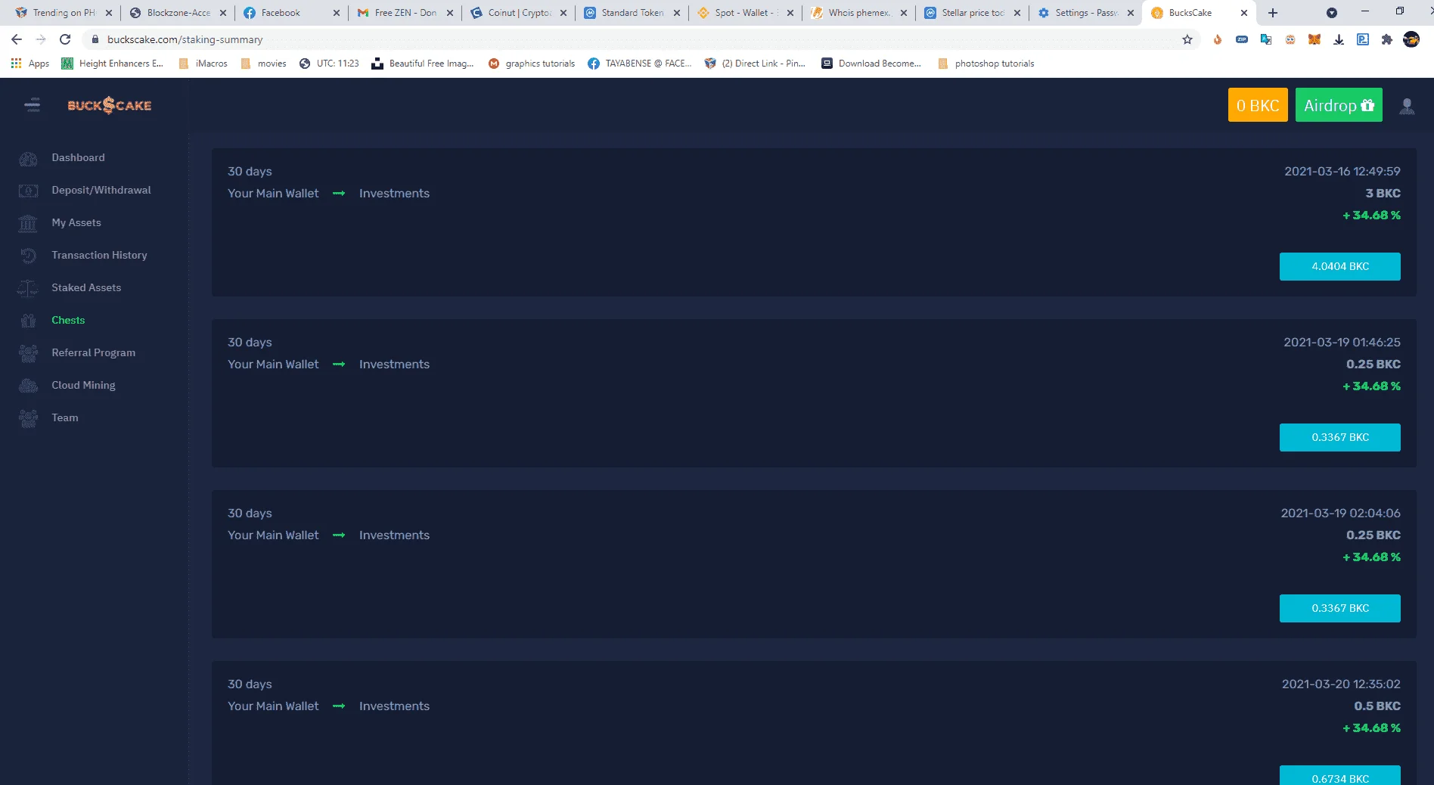Click the translate extension icon
This screenshot has width=1434, height=785.
coord(1266,39)
